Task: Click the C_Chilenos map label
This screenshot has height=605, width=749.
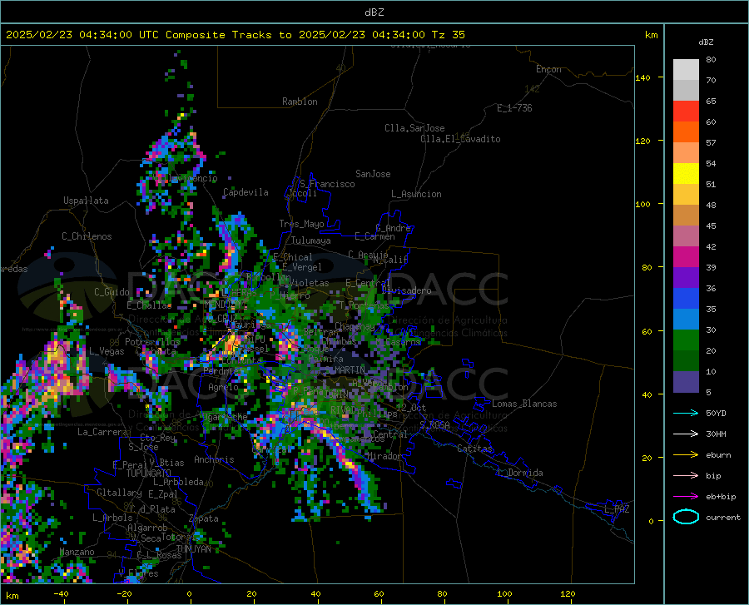Action: point(87,236)
